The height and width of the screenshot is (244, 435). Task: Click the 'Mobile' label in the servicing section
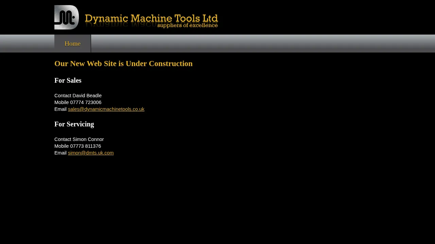(x=62, y=146)
